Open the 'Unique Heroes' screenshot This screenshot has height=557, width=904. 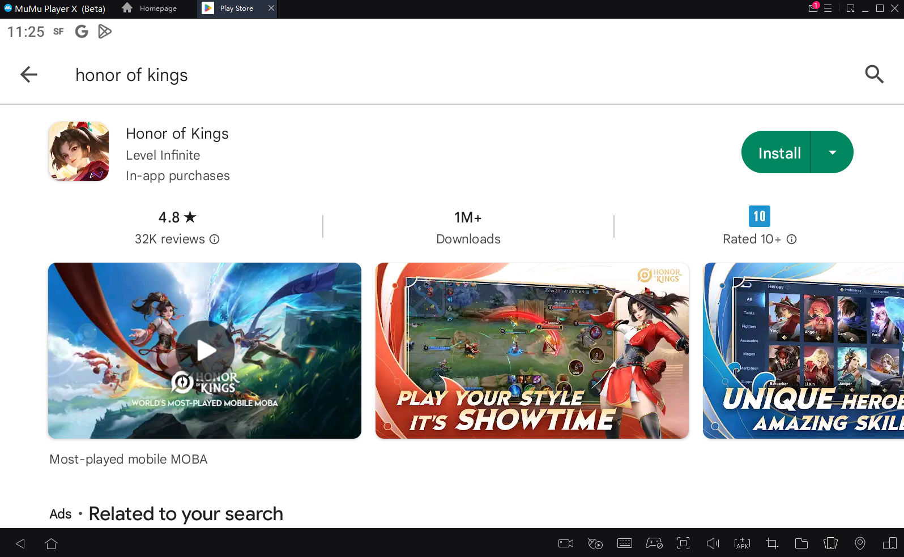803,350
